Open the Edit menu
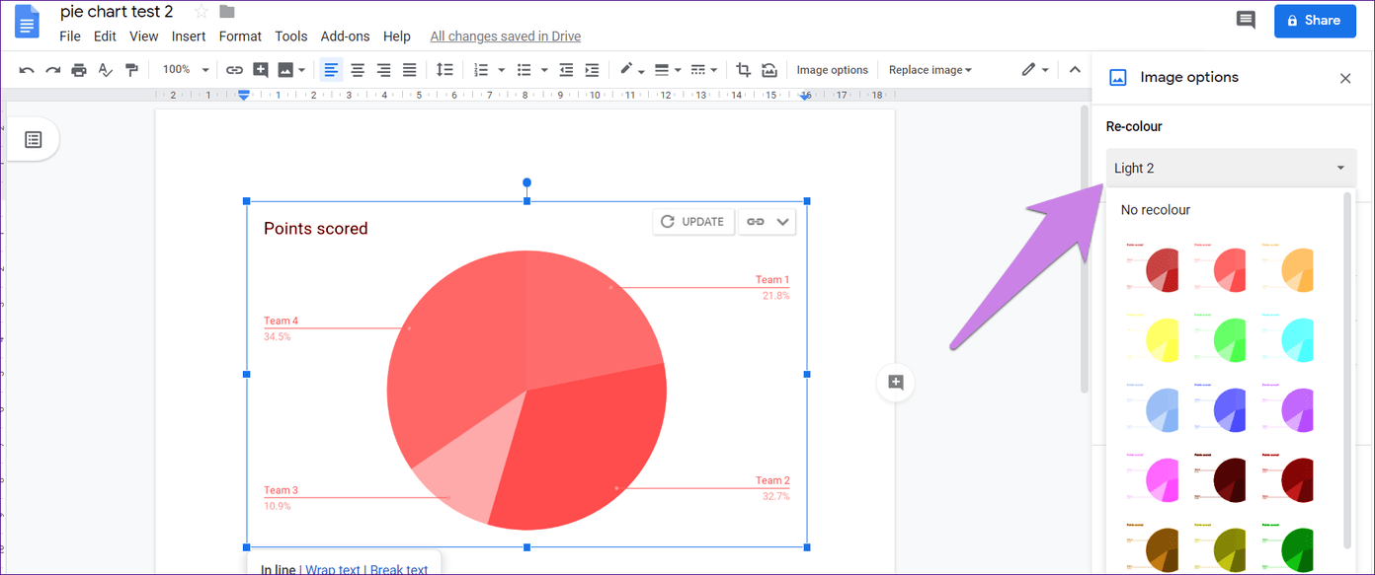 click(105, 36)
